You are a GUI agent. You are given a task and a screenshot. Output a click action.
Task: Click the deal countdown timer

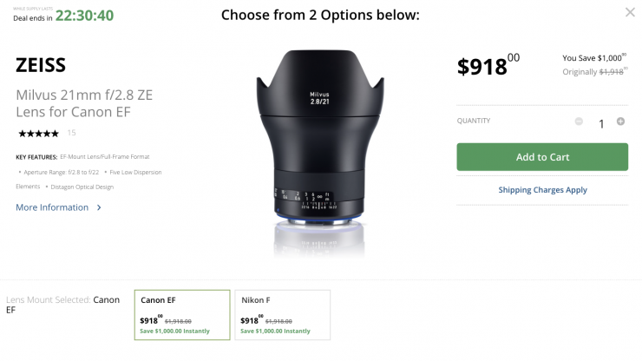85,16
